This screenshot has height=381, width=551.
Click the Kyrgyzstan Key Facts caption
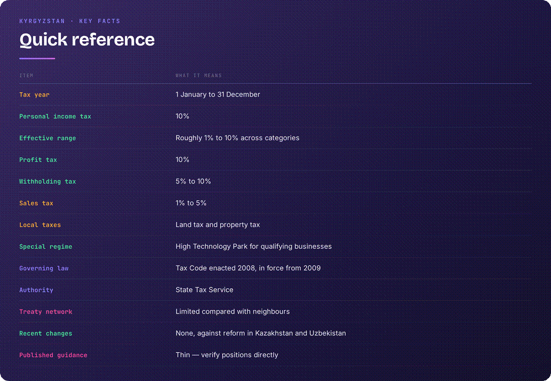tap(70, 21)
